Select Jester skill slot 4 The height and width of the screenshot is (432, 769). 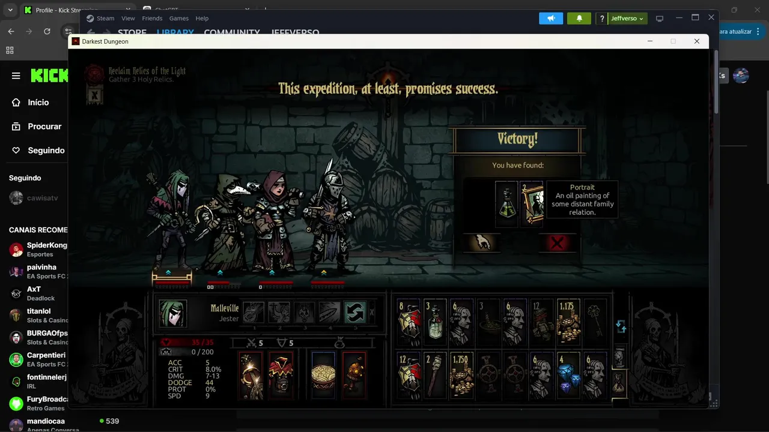(x=329, y=313)
